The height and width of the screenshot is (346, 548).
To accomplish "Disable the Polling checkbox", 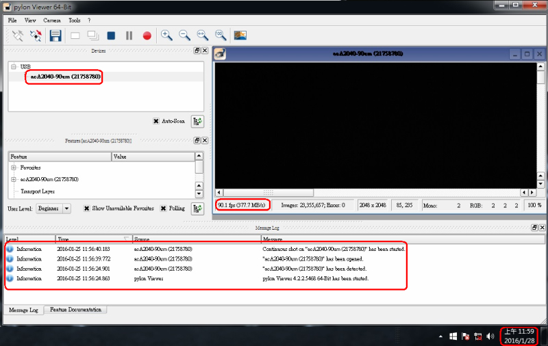I will 163,209.
